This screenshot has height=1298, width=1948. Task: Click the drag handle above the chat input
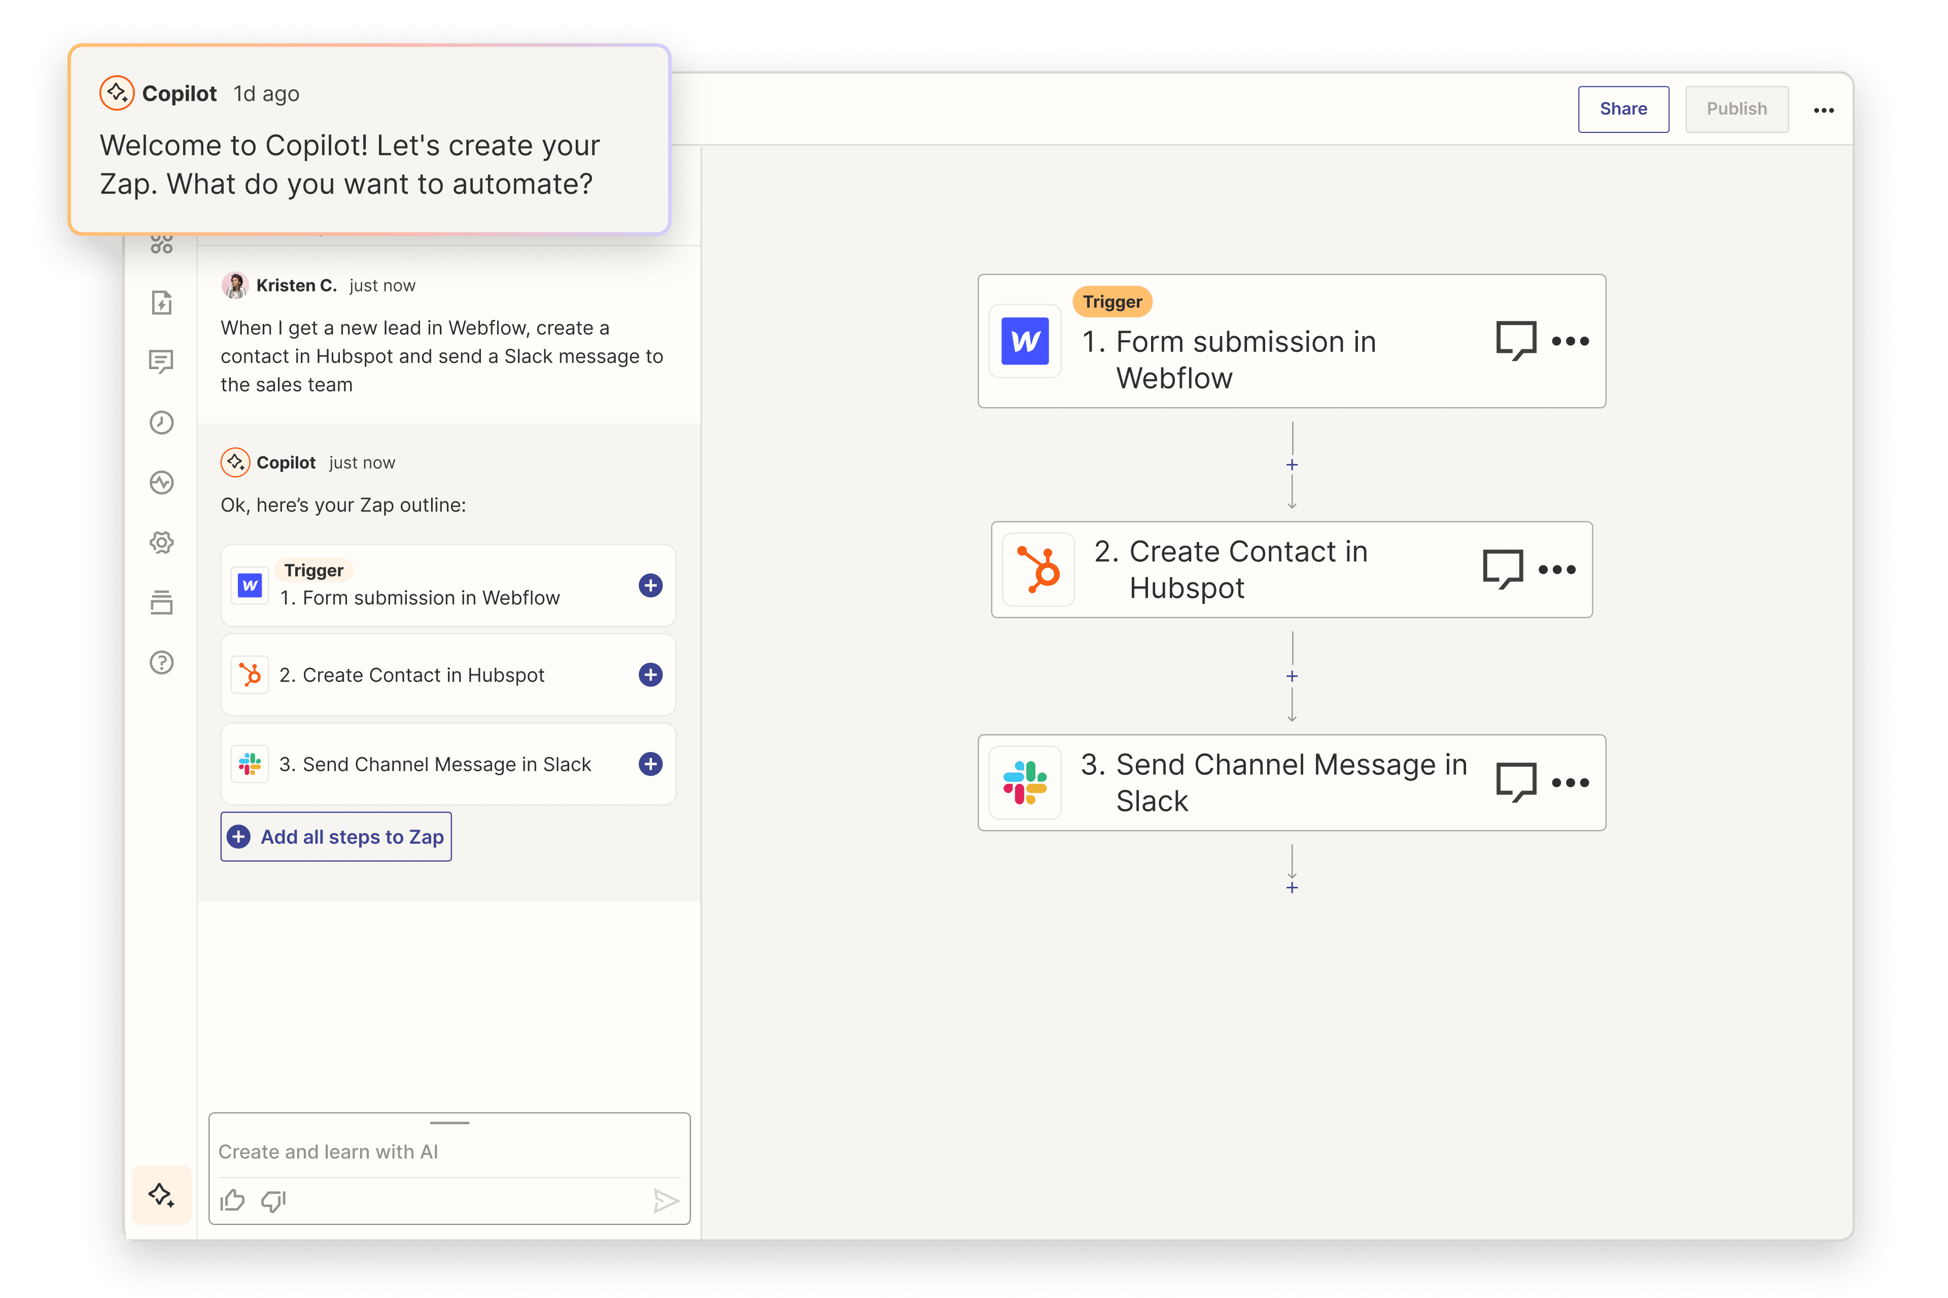(450, 1123)
